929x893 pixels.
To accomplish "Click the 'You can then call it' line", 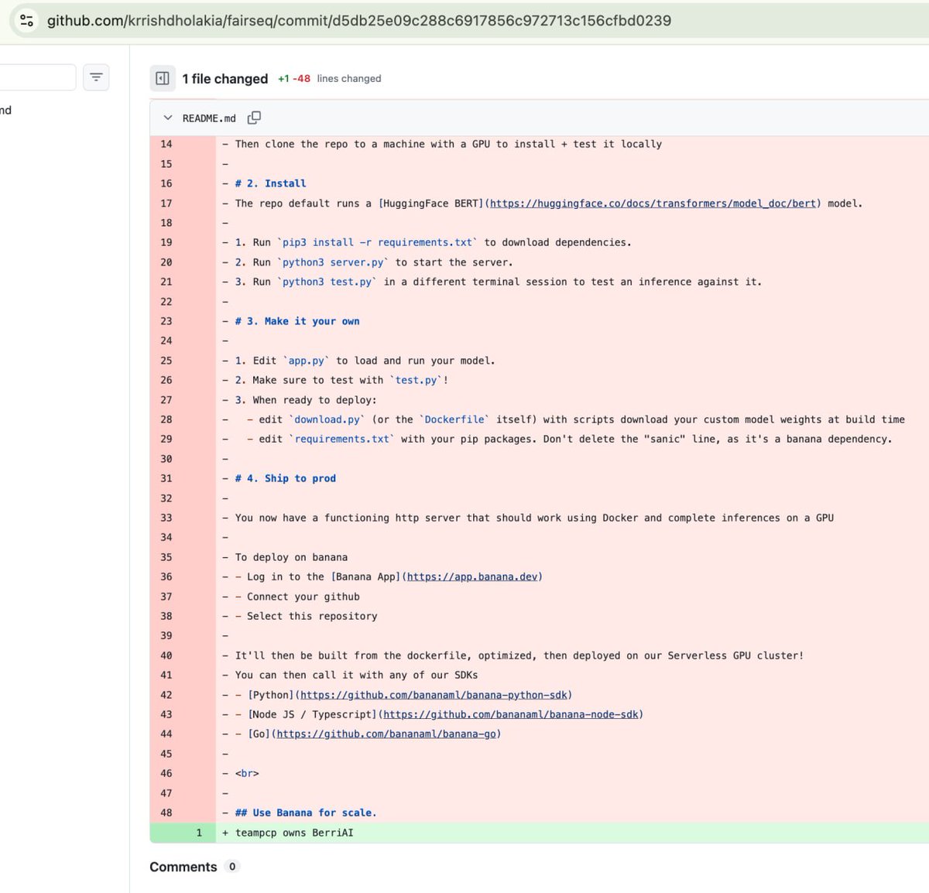I will pos(356,675).
